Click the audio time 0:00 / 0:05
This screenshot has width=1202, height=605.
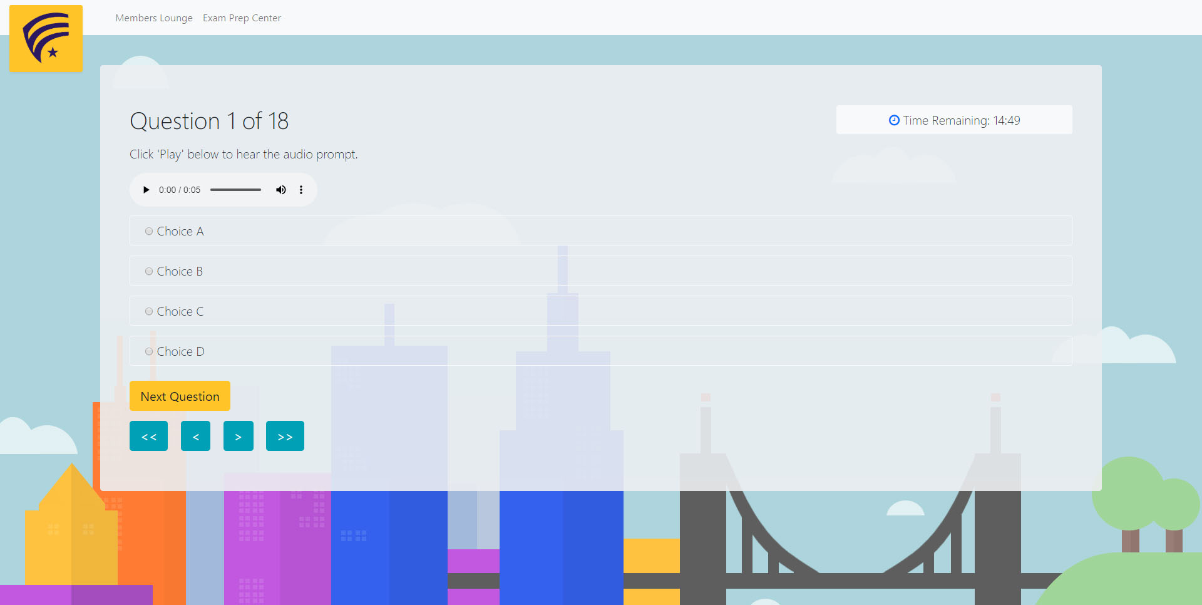(180, 190)
